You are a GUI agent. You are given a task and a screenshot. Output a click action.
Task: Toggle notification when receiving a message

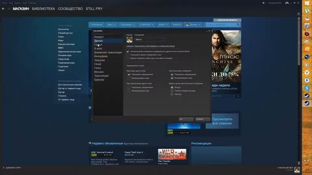[x=172, y=74]
